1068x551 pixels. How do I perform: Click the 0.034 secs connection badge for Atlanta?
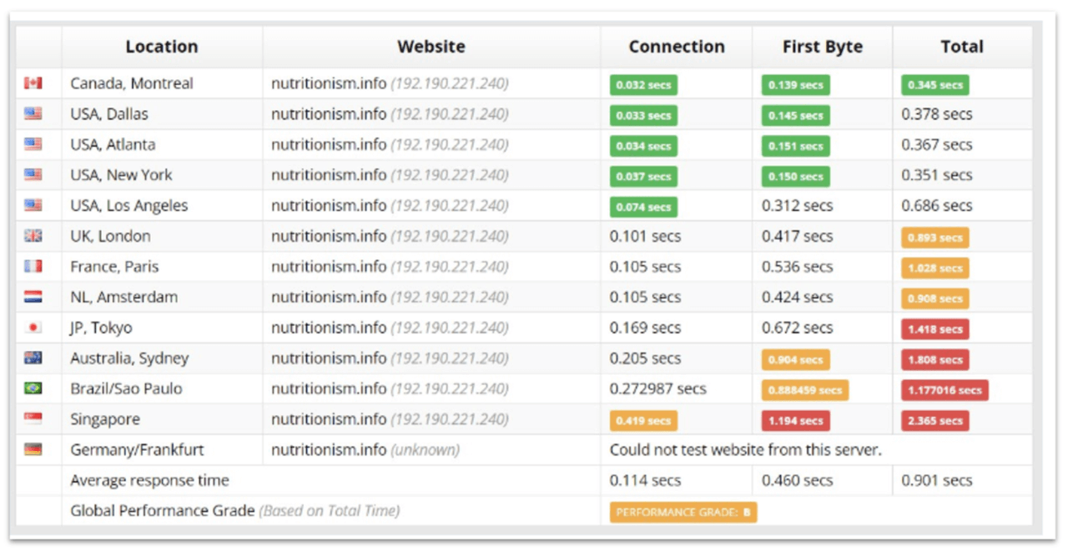click(643, 146)
